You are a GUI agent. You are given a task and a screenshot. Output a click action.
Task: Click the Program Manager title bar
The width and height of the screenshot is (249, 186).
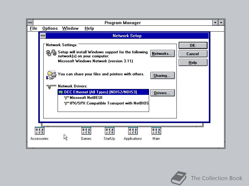pos(123,23)
